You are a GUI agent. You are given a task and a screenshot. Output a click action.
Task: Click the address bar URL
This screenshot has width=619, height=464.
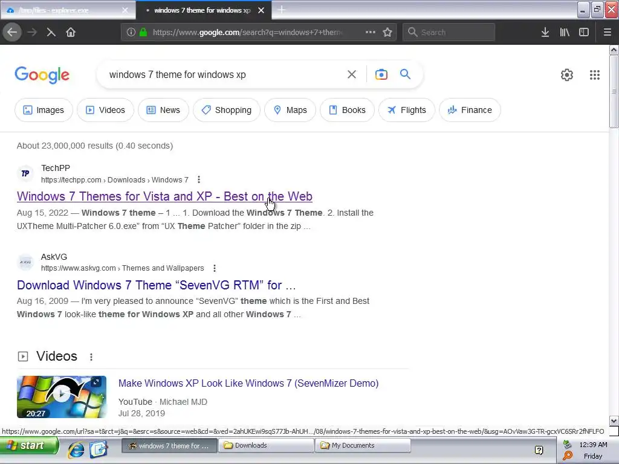tap(248, 33)
